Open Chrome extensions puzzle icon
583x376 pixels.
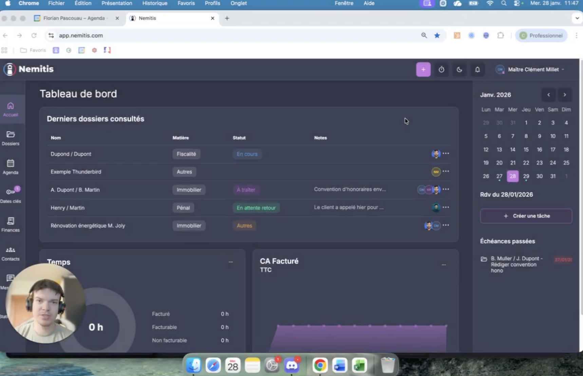501,35
